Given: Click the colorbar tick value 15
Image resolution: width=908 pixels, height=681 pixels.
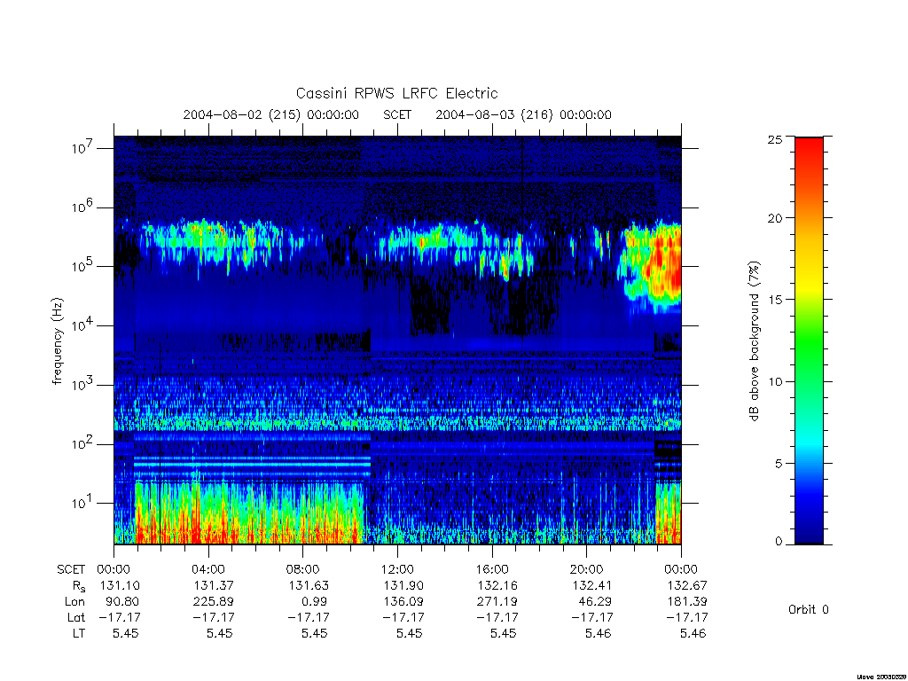Looking at the screenshot, I should pyautogui.click(x=775, y=300).
